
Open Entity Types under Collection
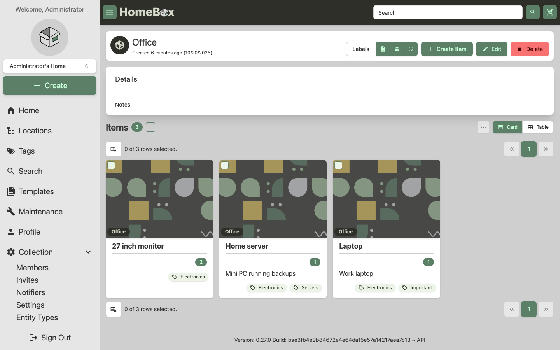click(x=37, y=317)
